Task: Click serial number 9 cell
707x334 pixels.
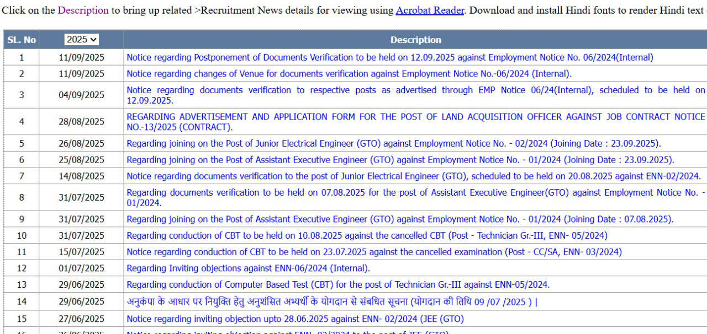Action: (22, 219)
